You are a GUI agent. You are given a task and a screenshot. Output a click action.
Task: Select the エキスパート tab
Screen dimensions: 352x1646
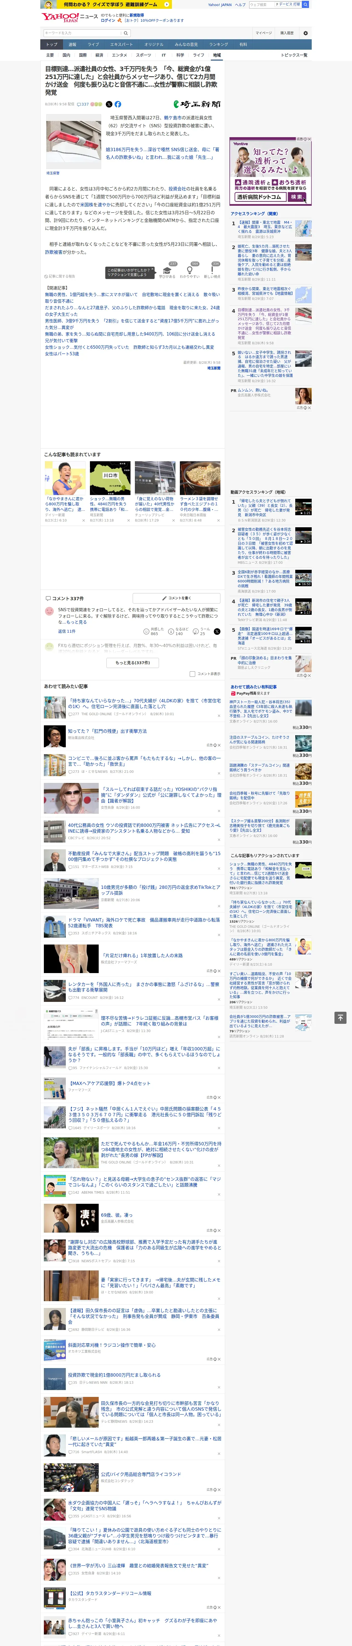[121, 45]
